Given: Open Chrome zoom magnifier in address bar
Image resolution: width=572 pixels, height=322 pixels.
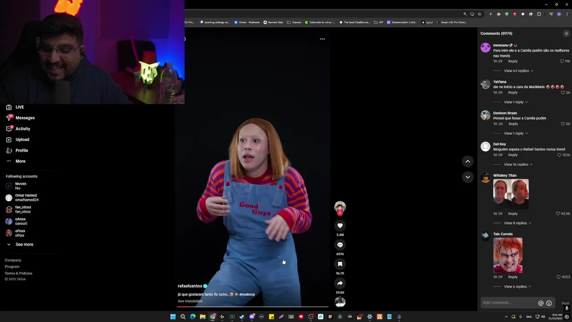Looking at the screenshot, I should point(465,14).
